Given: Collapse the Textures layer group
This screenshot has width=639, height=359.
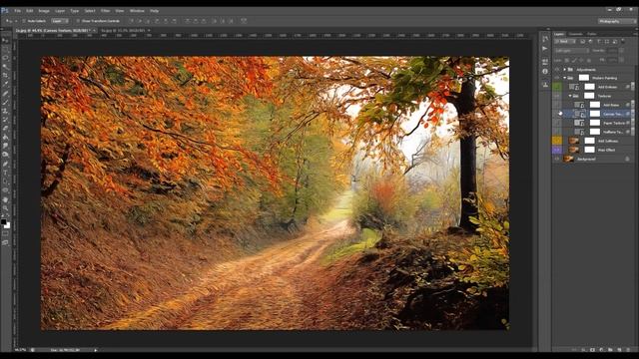Looking at the screenshot, I should [570, 96].
